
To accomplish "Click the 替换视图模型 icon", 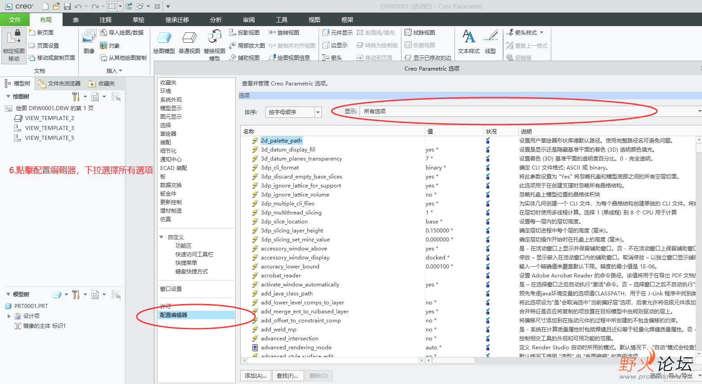I will [x=215, y=37].
